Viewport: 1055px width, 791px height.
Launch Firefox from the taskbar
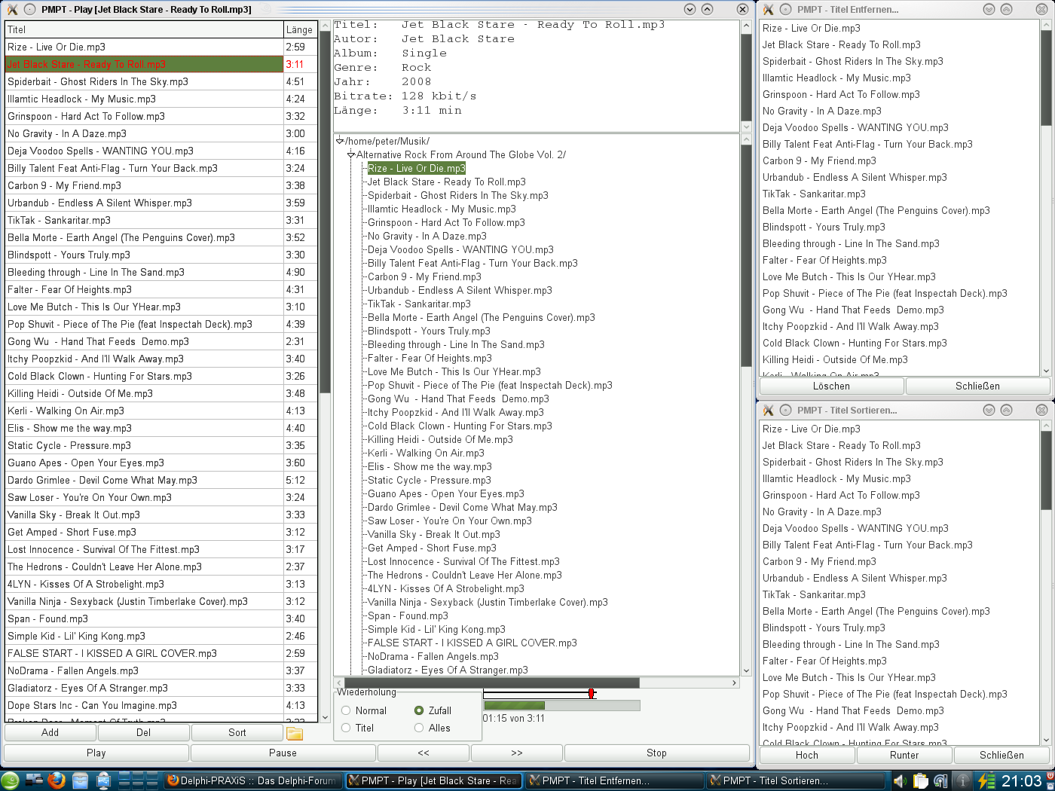coord(57,780)
